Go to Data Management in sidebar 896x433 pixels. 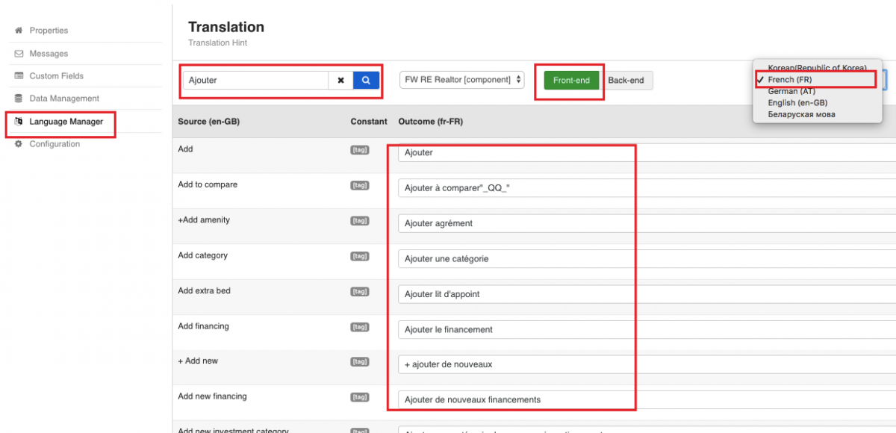click(64, 99)
